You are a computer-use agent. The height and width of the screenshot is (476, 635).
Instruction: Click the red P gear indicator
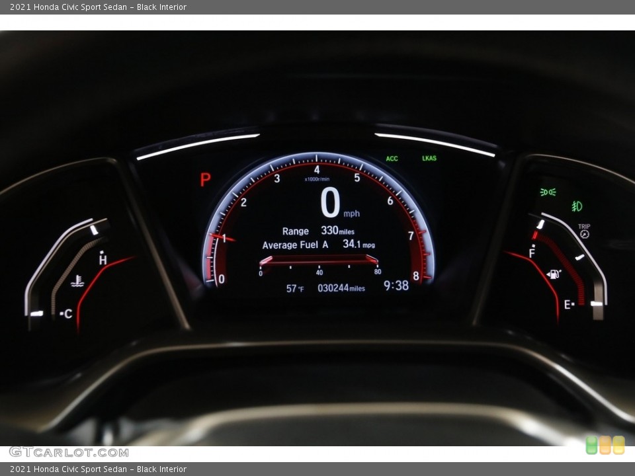pyautogui.click(x=205, y=179)
